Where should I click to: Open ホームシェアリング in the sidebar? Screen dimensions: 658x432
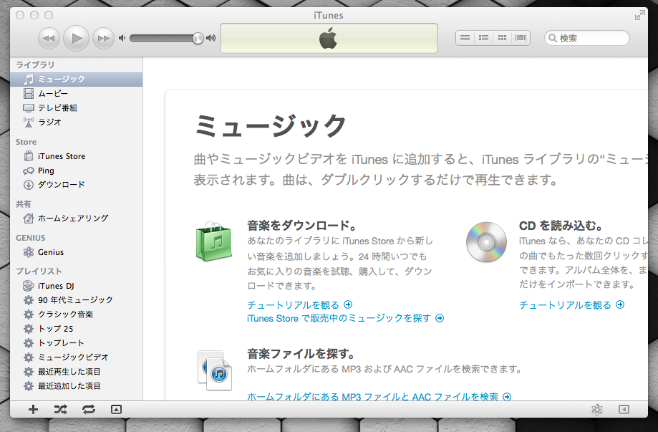(x=76, y=219)
